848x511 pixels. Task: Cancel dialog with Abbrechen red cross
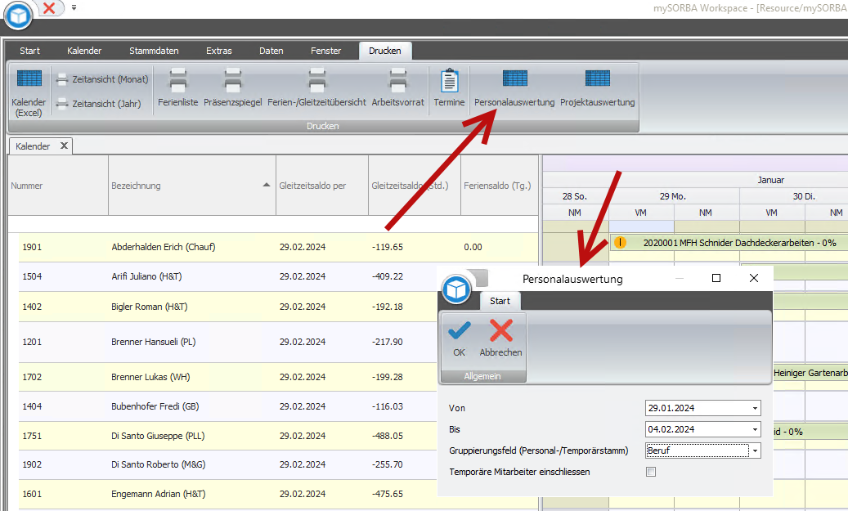500,339
